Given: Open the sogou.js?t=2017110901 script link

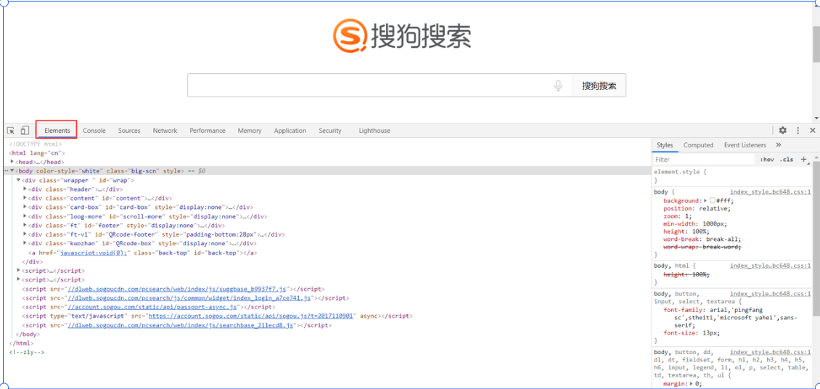Looking at the screenshot, I should click(252, 316).
